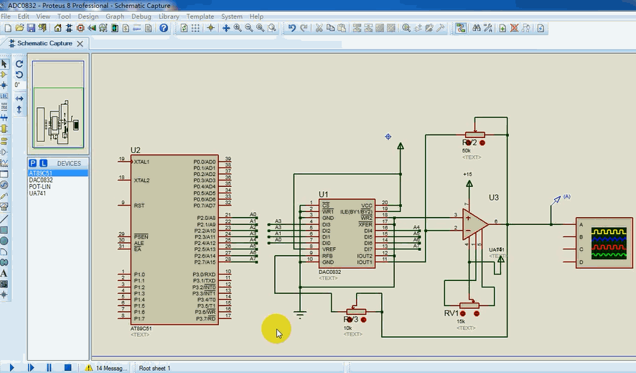This screenshot has height=373, width=636.
Task: Paste from clipboard icon
Action: coord(342,28)
